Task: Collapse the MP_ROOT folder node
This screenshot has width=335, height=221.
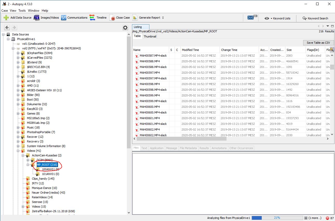Action: (28, 165)
